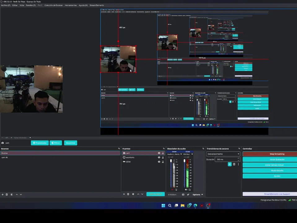The width and height of the screenshot is (297, 223).
Task: Move the source down with the Fuentes down arrow
Action: point(142,194)
